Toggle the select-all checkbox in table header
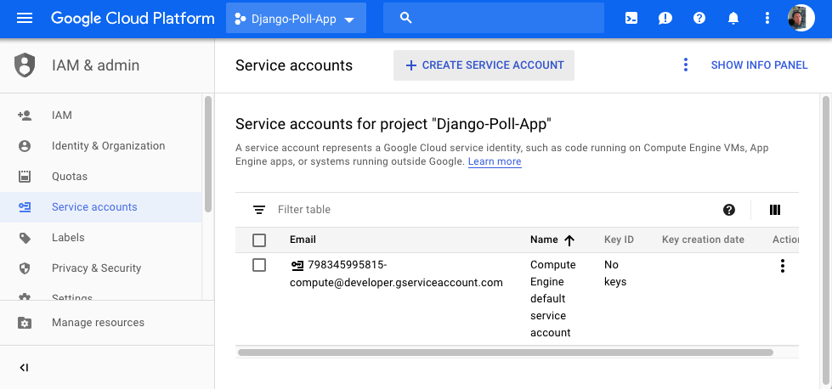832x389 pixels. pyautogui.click(x=259, y=240)
